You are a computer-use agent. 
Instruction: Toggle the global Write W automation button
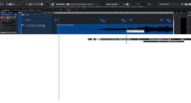38,4
